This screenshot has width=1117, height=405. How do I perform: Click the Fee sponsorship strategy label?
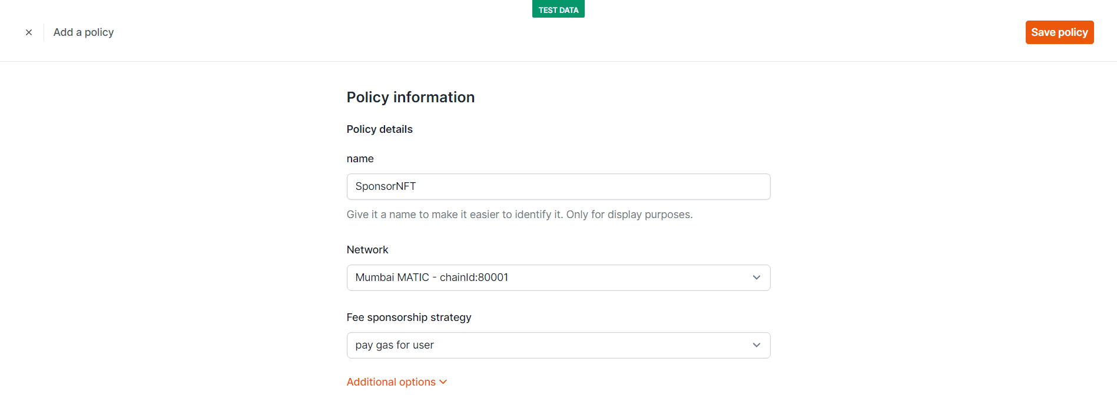[409, 317]
